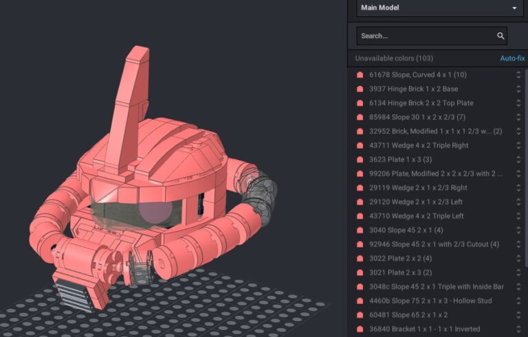The image size is (528, 337).
Task: Expand the 60481 Slope 65 row arrows
Action: tap(518, 315)
